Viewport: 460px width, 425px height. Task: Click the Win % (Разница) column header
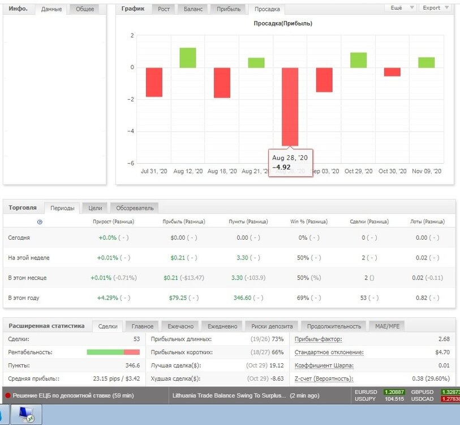(309, 222)
